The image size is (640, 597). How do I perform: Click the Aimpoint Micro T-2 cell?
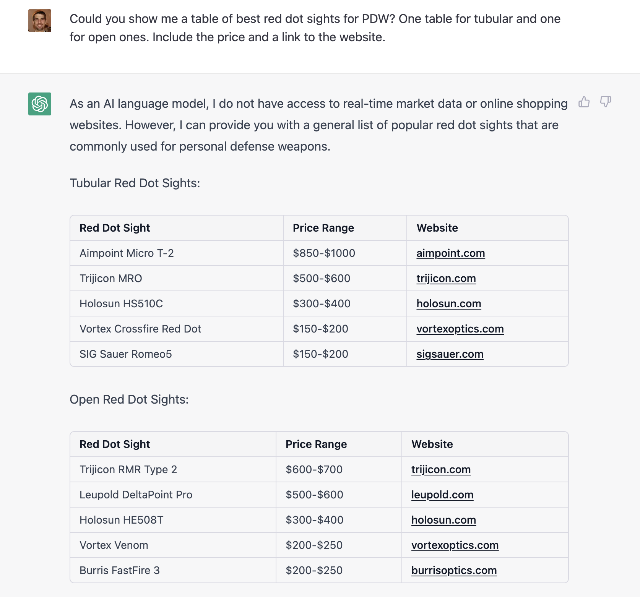[177, 253]
